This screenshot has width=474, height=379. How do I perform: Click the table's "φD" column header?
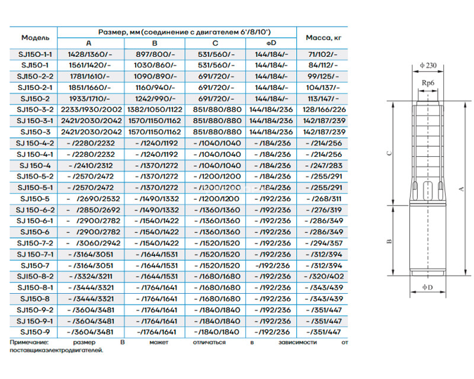pyautogui.click(x=271, y=43)
